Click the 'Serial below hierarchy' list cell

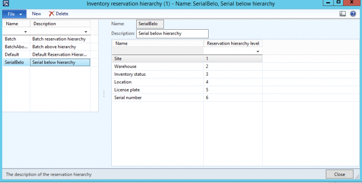point(60,63)
